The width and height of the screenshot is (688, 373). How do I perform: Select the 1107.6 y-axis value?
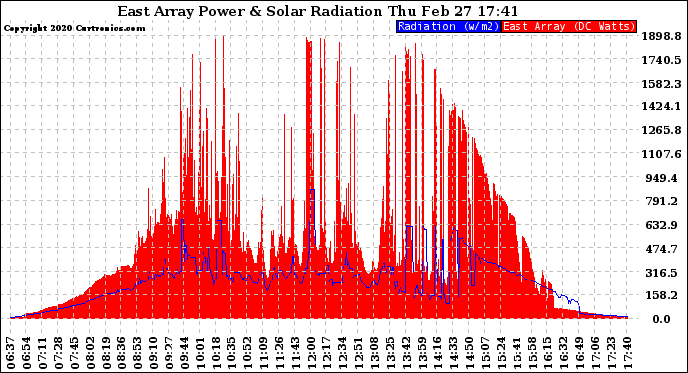661,154
